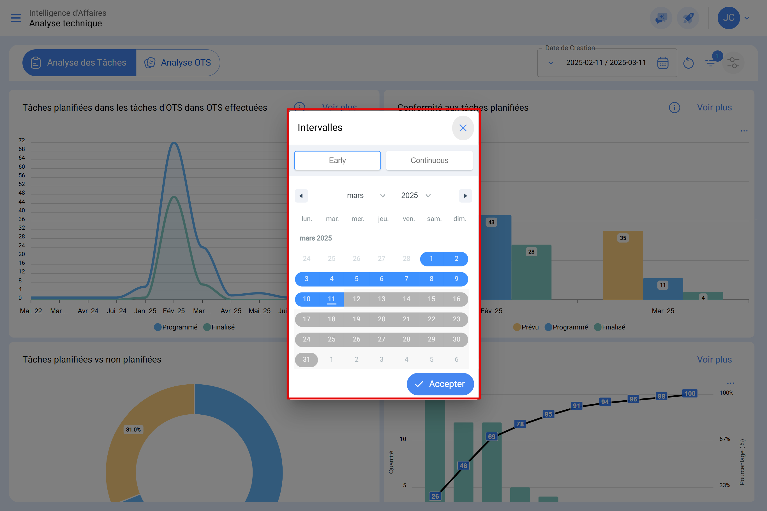Screen dimensions: 767x511
Task: Confirm with the Accepter button
Action: tap(440, 384)
